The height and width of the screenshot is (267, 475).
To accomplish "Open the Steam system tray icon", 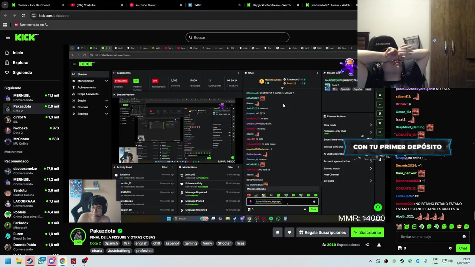I will coord(402,261).
